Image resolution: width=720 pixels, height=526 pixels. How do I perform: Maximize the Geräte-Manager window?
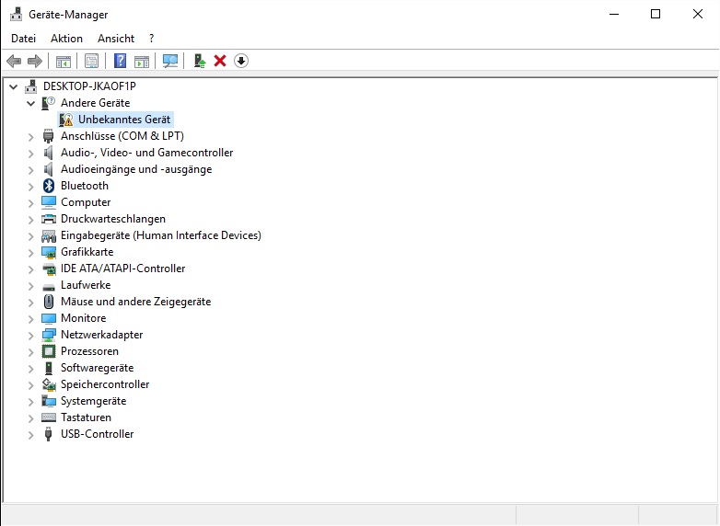[x=656, y=14]
